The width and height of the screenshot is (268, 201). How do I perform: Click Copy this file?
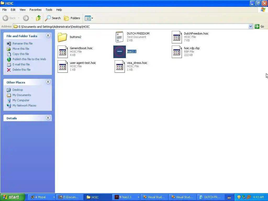pos(21,54)
